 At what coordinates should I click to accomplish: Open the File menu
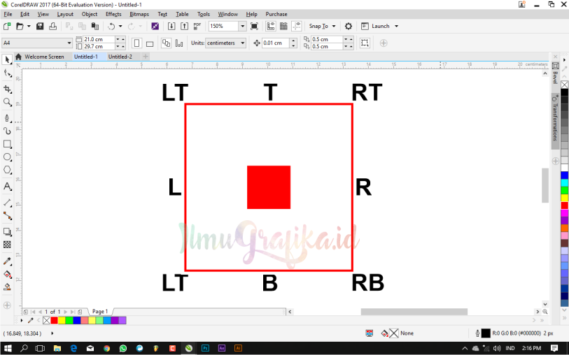(8, 14)
